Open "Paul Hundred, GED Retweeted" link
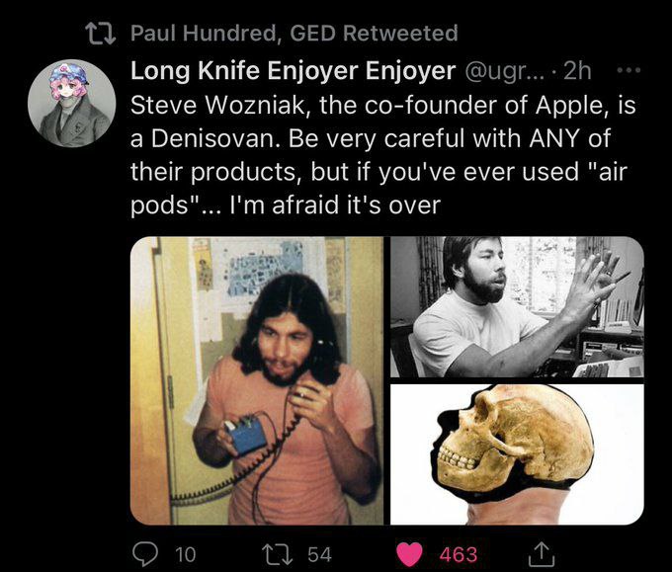Viewport: 672px width, 572px height. (294, 34)
